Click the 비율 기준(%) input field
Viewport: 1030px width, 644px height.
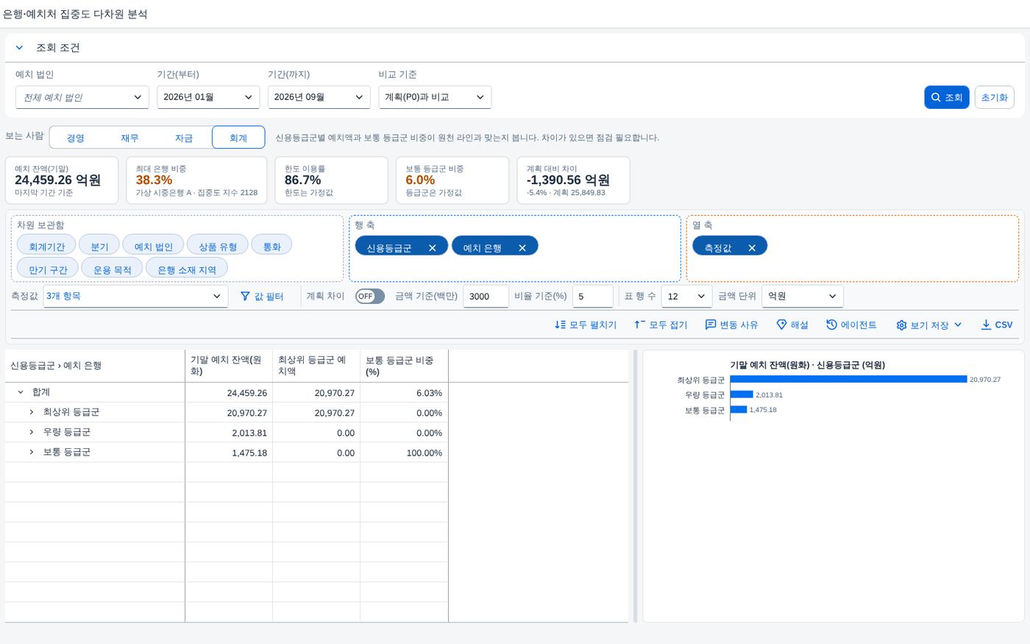tap(593, 296)
